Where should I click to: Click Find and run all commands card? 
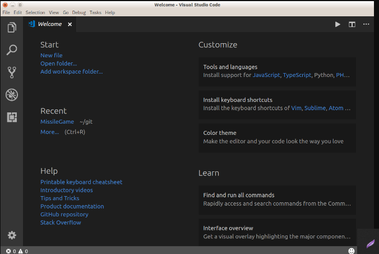tap(277, 200)
